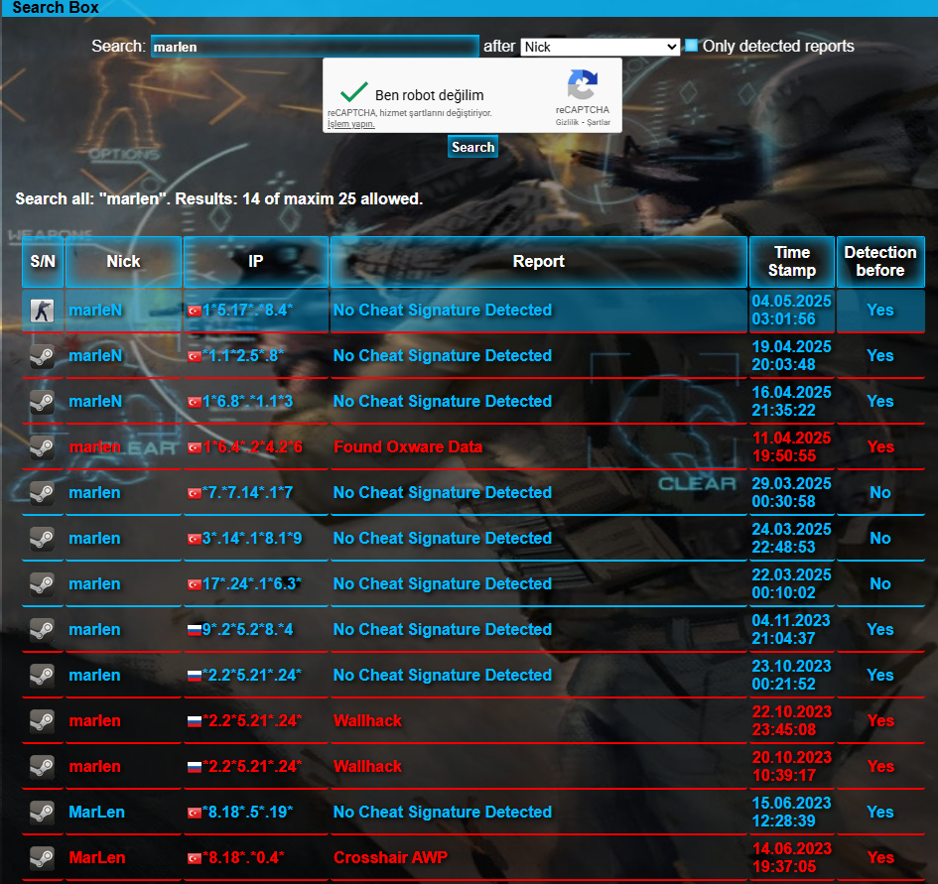The width and height of the screenshot is (938, 884).
Task: Click the Crosshair AWP report text
Action: click(x=390, y=857)
